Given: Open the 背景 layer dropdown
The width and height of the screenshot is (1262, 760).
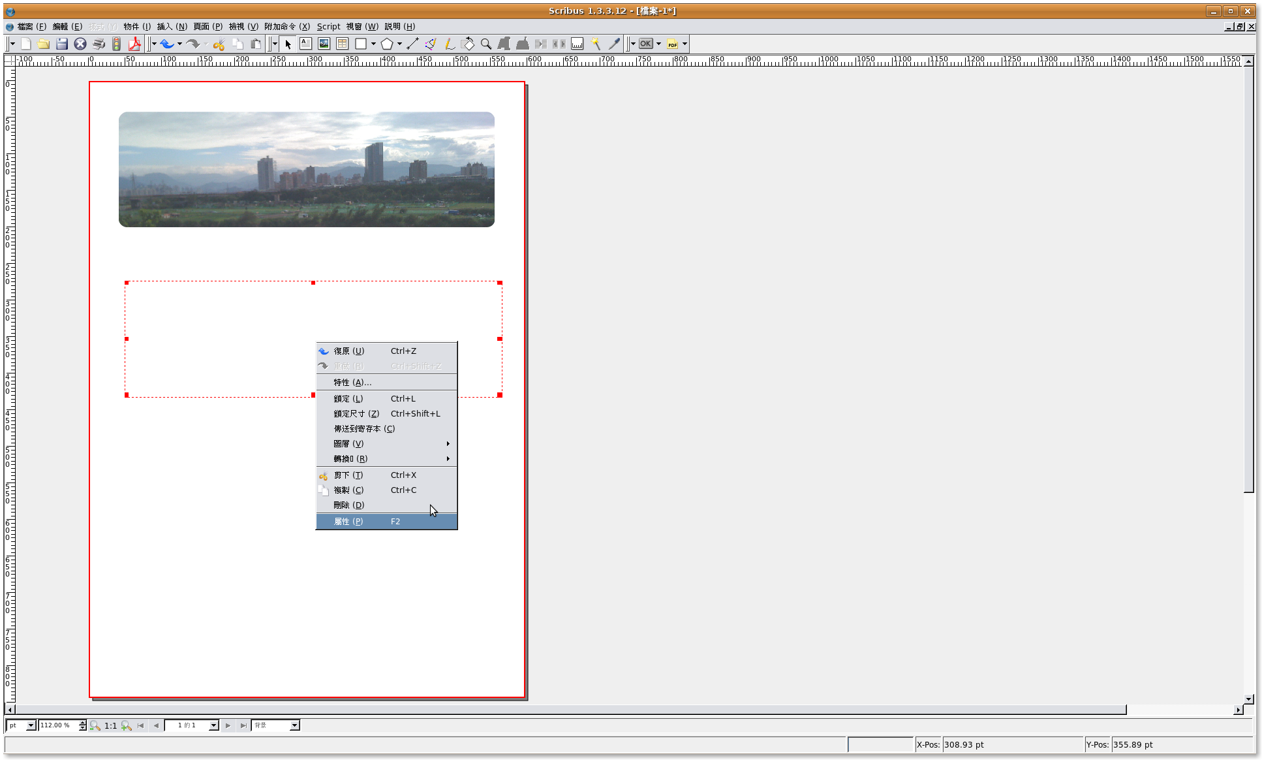Looking at the screenshot, I should coord(294,725).
